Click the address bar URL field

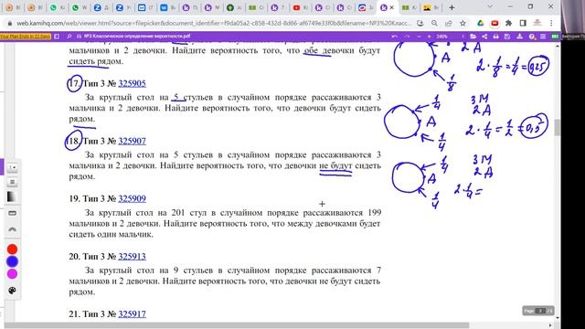[214, 23]
